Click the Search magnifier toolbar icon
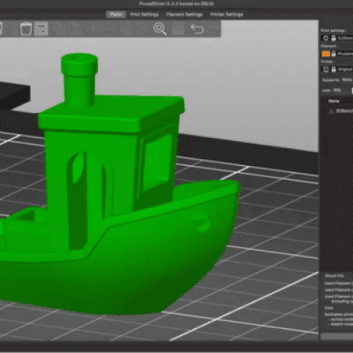 click(160, 29)
